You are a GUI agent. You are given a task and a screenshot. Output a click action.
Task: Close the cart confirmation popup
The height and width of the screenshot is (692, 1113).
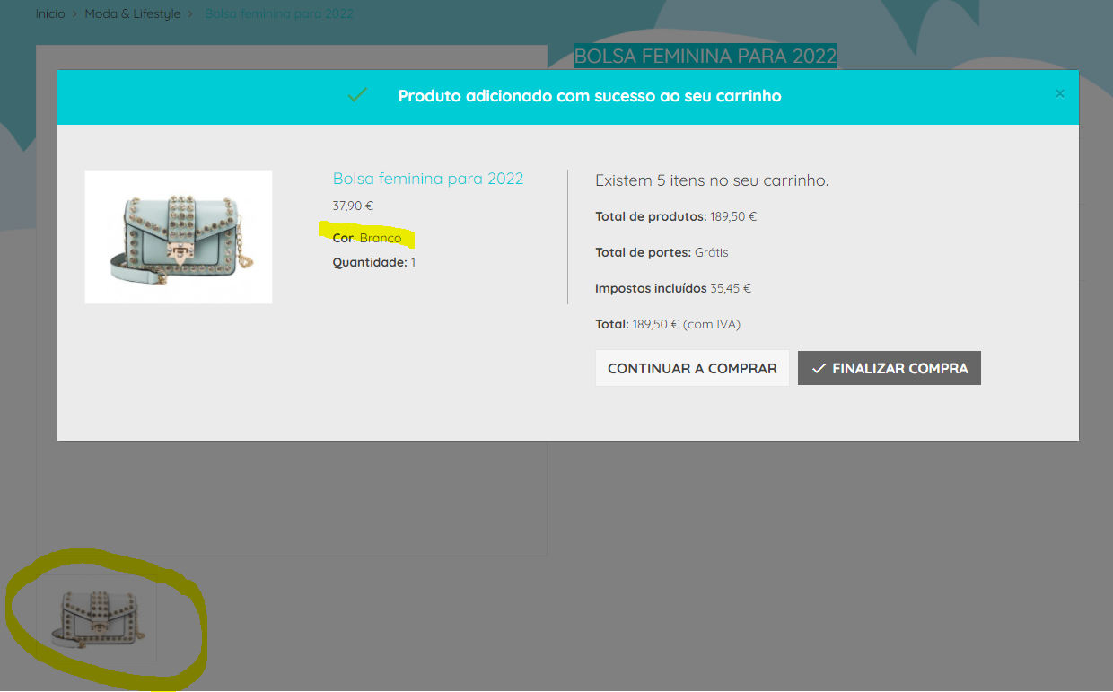[x=1060, y=94]
